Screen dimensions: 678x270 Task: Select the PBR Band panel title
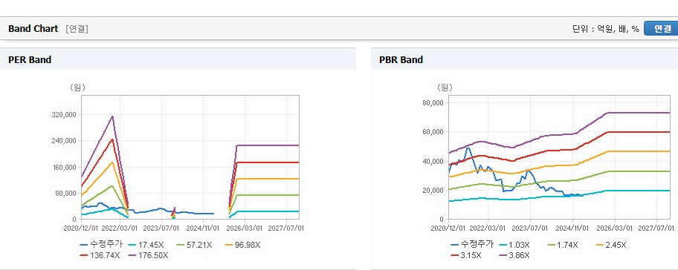point(401,60)
